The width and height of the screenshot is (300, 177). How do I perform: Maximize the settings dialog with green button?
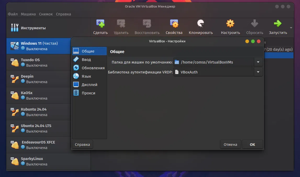click(253, 41)
